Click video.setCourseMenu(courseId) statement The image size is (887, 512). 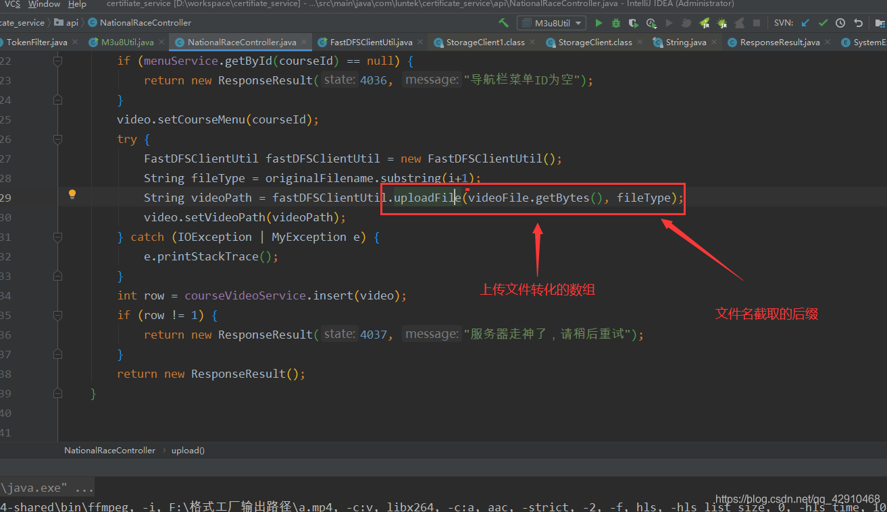(x=218, y=119)
